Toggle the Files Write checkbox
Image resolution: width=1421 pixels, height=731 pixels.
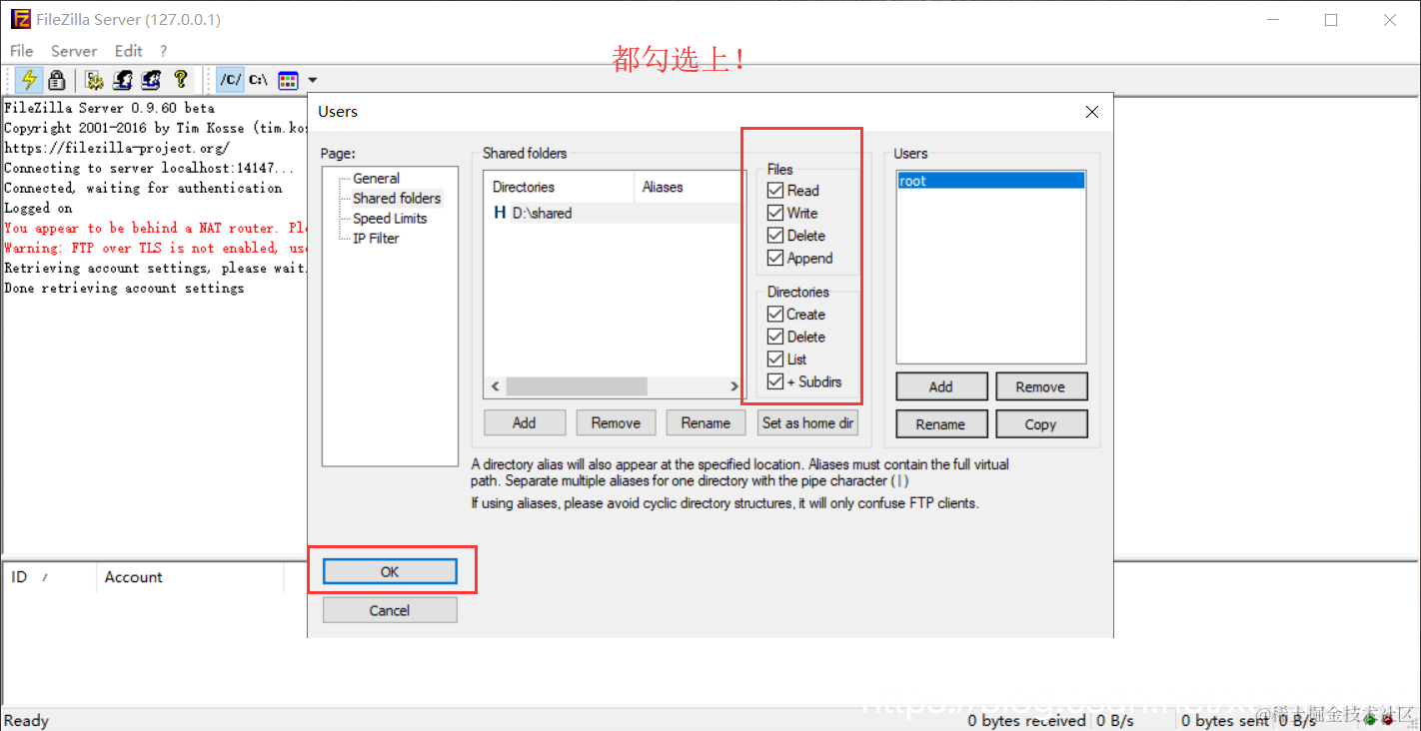[x=775, y=213]
